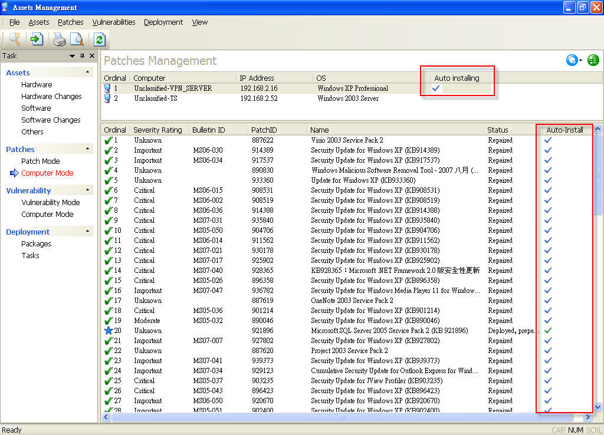The height and width of the screenshot is (435, 604).
Task: Click the green arrow export toolbar icon
Action: (37, 39)
